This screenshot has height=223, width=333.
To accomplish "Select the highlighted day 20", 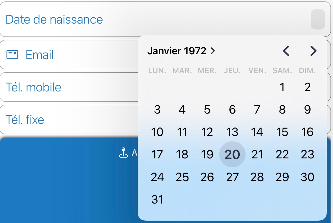I will coord(232,155).
